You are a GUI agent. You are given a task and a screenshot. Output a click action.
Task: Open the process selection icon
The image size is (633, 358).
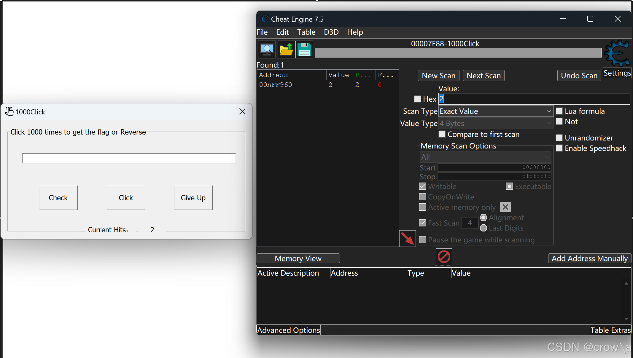point(266,49)
